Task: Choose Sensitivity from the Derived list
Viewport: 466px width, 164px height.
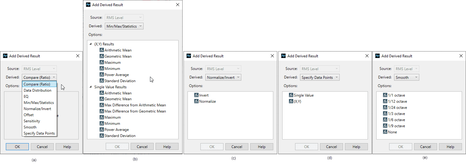Action: [32, 121]
